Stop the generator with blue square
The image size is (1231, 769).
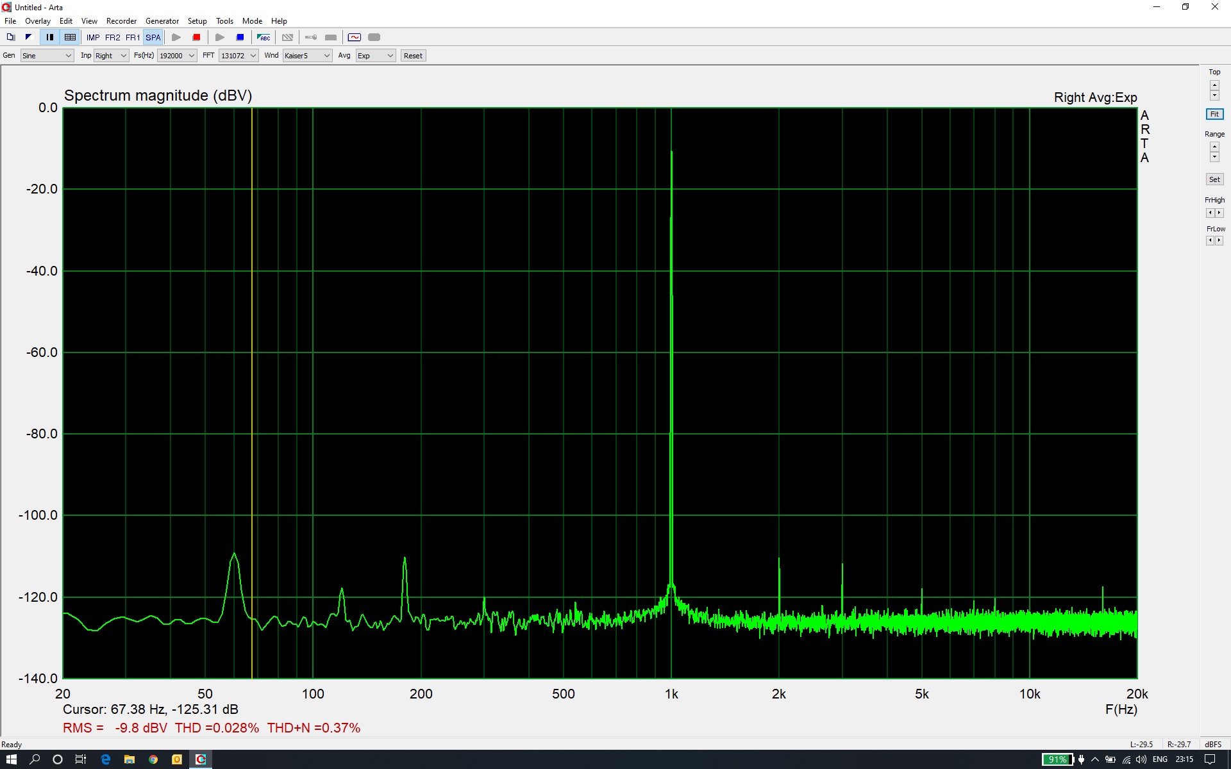point(240,37)
